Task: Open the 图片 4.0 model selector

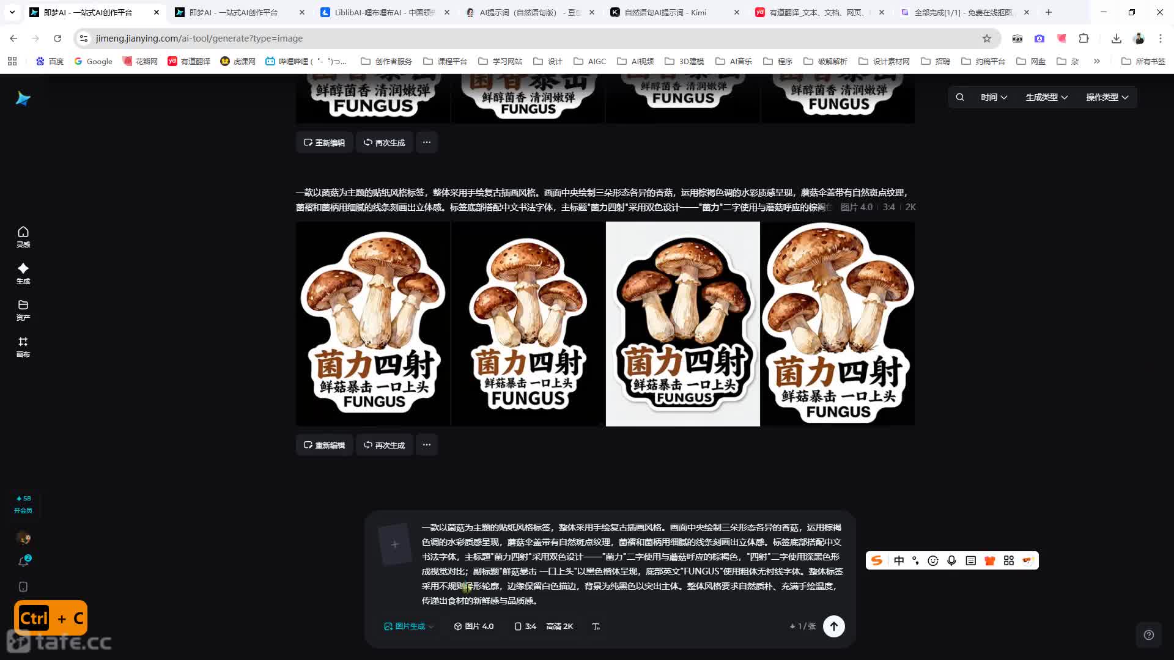Action: pos(473,626)
